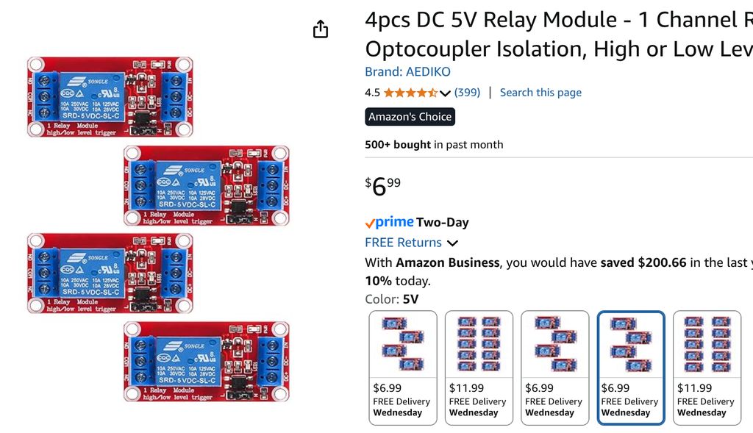753x433 pixels.
Task: Select the first $6.99 color variant swatch
Action: tap(403, 368)
